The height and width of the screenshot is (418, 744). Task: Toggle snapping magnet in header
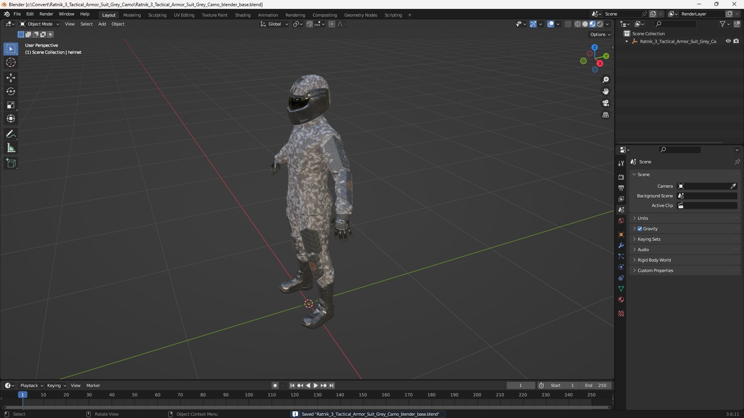(x=310, y=24)
